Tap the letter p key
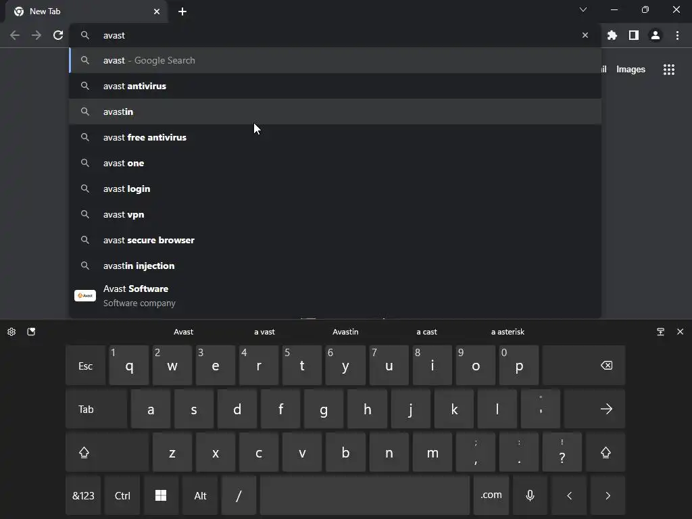This screenshot has width=692, height=519. pyautogui.click(x=519, y=366)
